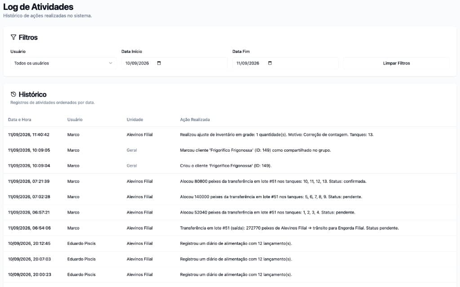Select the timestamp 11/09/2026, 10:09:05
This screenshot has height=287, width=460.
click(29, 150)
